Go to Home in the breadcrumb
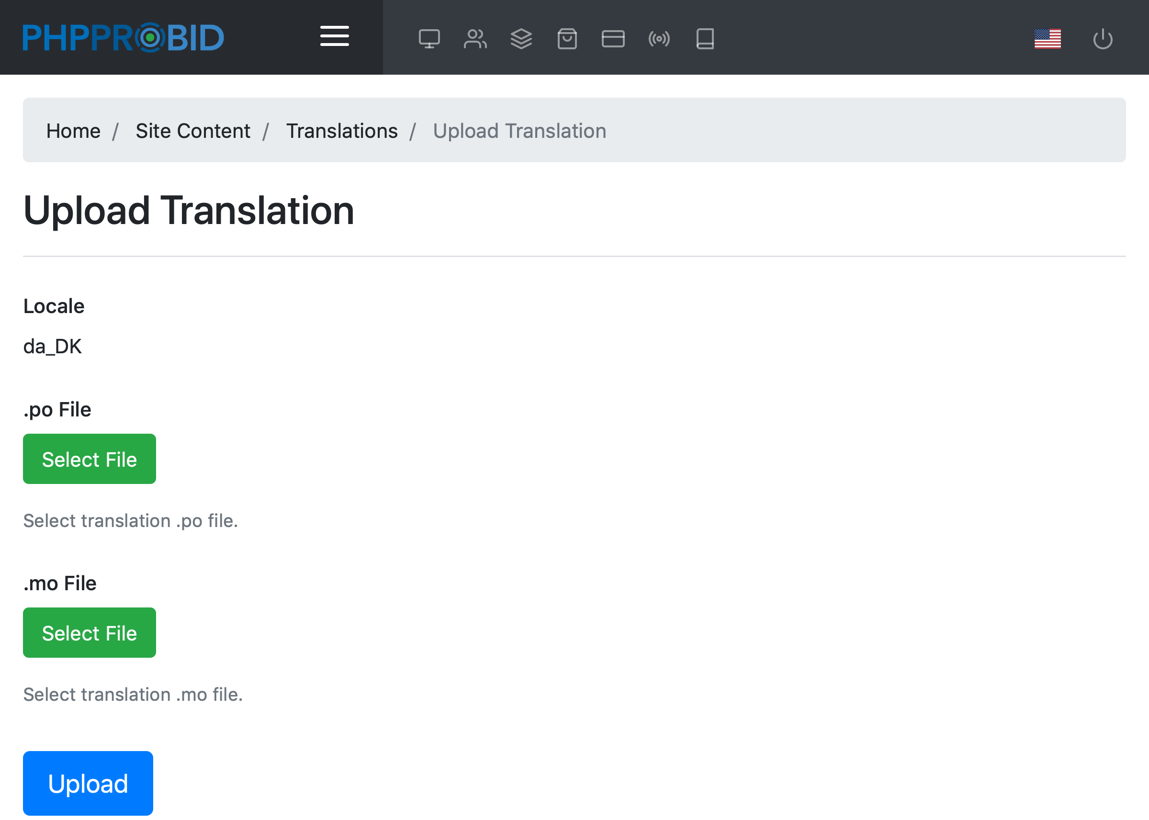1149x820 pixels. click(73, 131)
